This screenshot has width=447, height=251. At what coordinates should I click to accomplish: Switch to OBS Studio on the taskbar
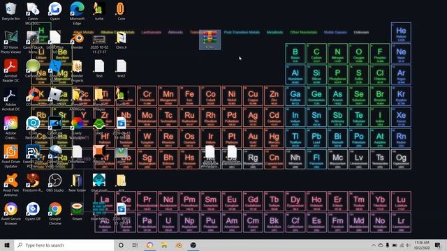point(193,245)
